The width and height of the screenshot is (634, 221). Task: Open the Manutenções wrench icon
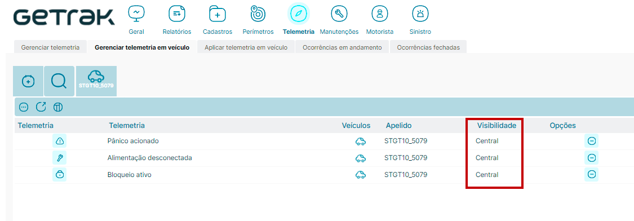pyautogui.click(x=339, y=14)
